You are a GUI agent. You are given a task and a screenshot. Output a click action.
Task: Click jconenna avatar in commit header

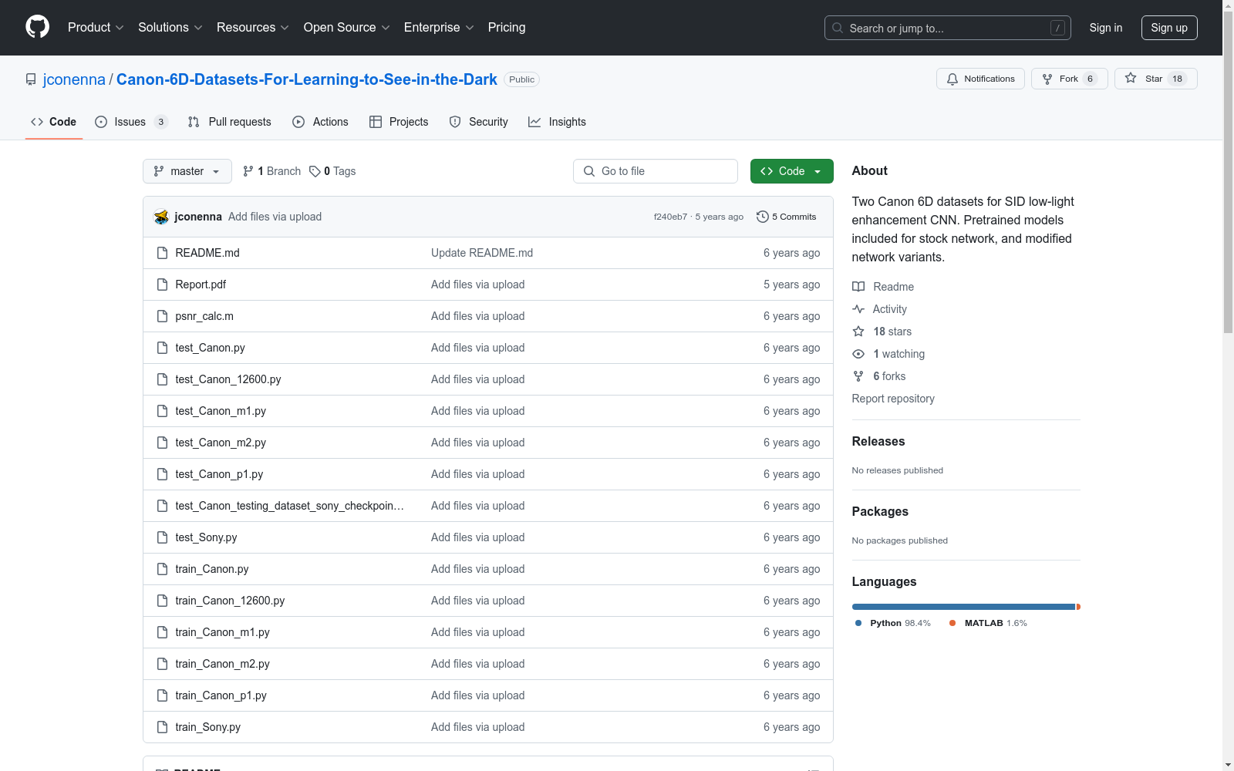[x=161, y=217]
